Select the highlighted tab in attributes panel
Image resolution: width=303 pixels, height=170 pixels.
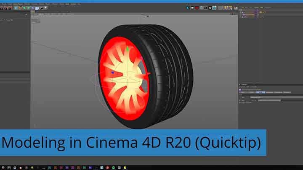point(260,92)
